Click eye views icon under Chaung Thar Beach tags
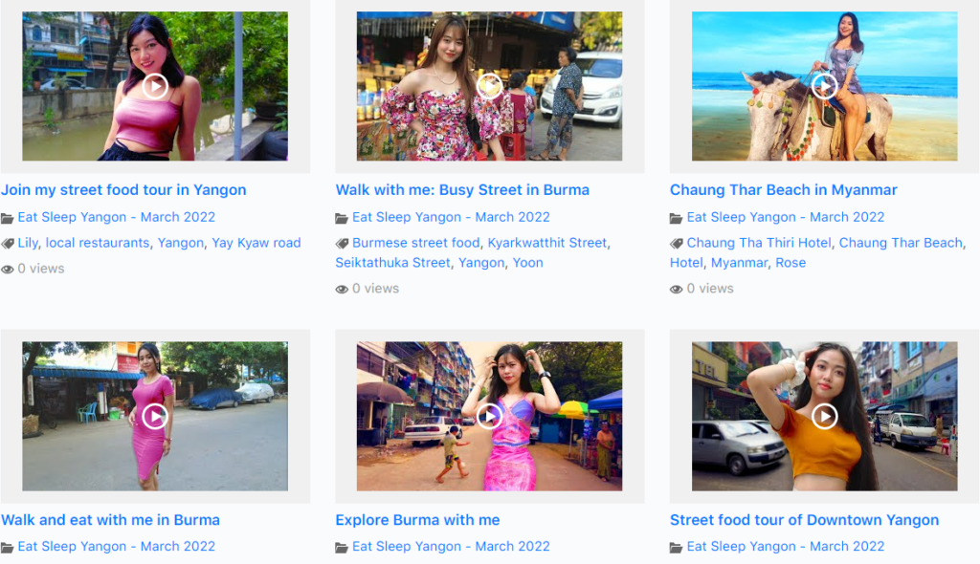 (x=677, y=289)
